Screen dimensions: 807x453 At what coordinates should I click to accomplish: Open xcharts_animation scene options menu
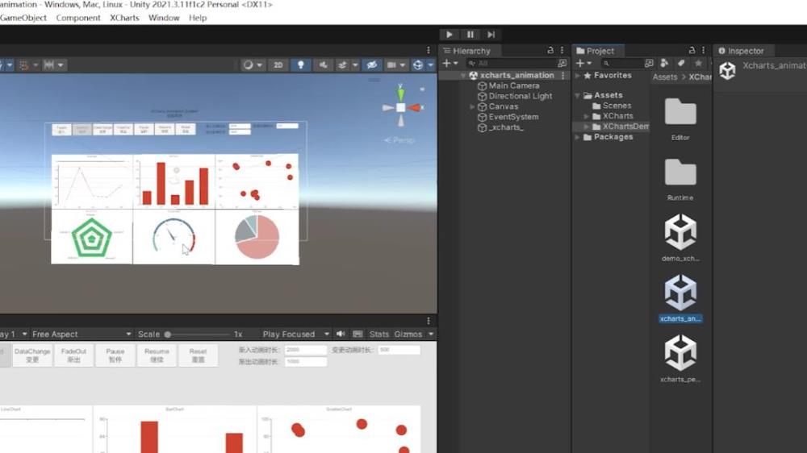[563, 76]
